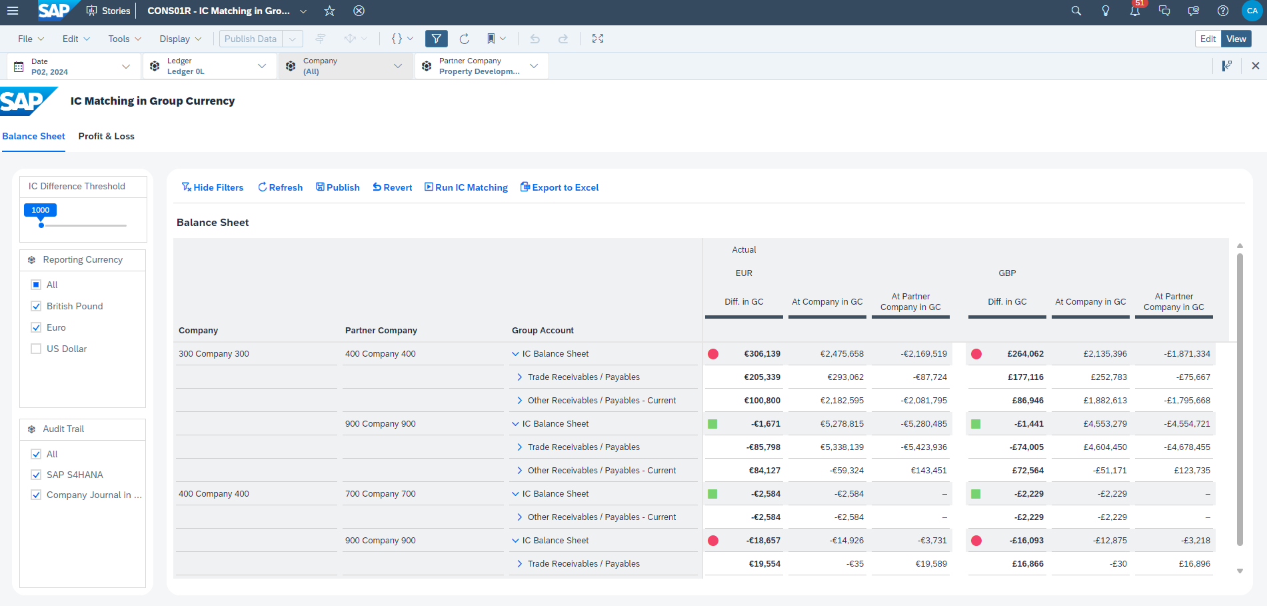Open the Display menu
The width and height of the screenshot is (1267, 606).
pyautogui.click(x=180, y=39)
